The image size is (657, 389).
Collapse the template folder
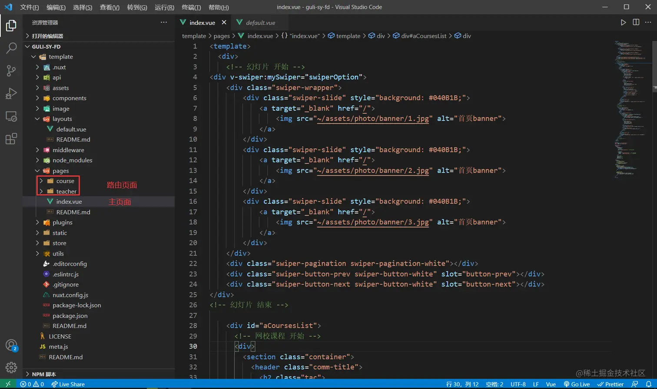click(x=99, y=57)
